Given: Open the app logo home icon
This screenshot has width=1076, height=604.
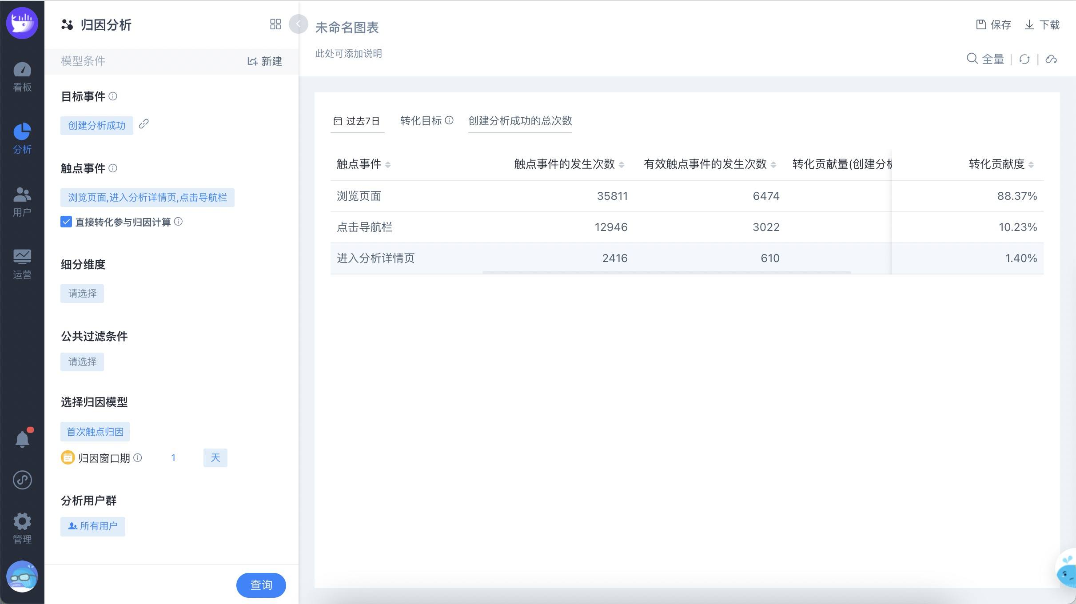Looking at the screenshot, I should (22, 23).
